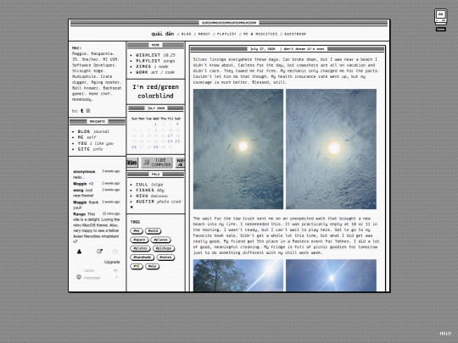Open the Tumblr 't' icon link

pos(82,111)
